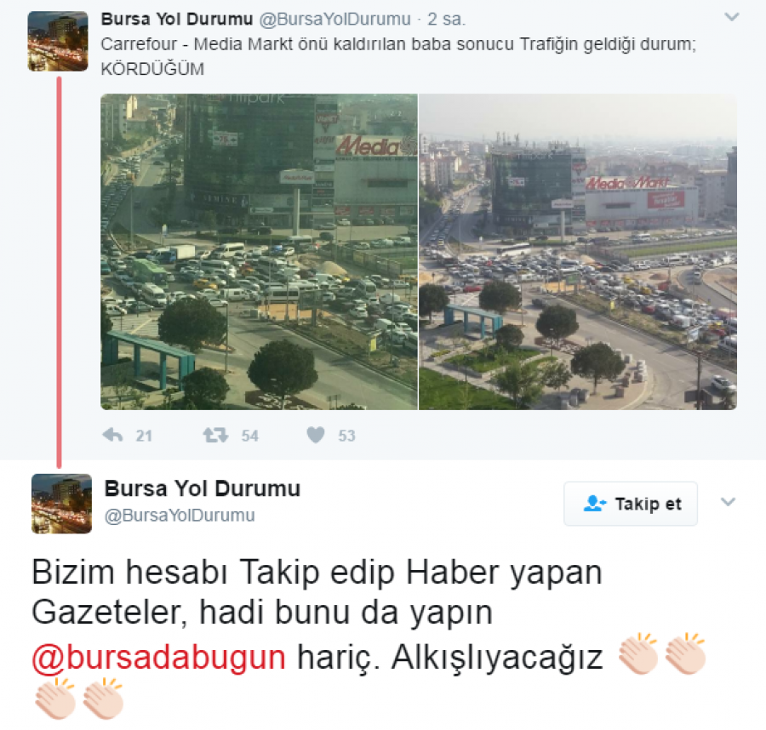766x730 pixels.
Task: Click the retweet count 54
Action: tap(249, 436)
